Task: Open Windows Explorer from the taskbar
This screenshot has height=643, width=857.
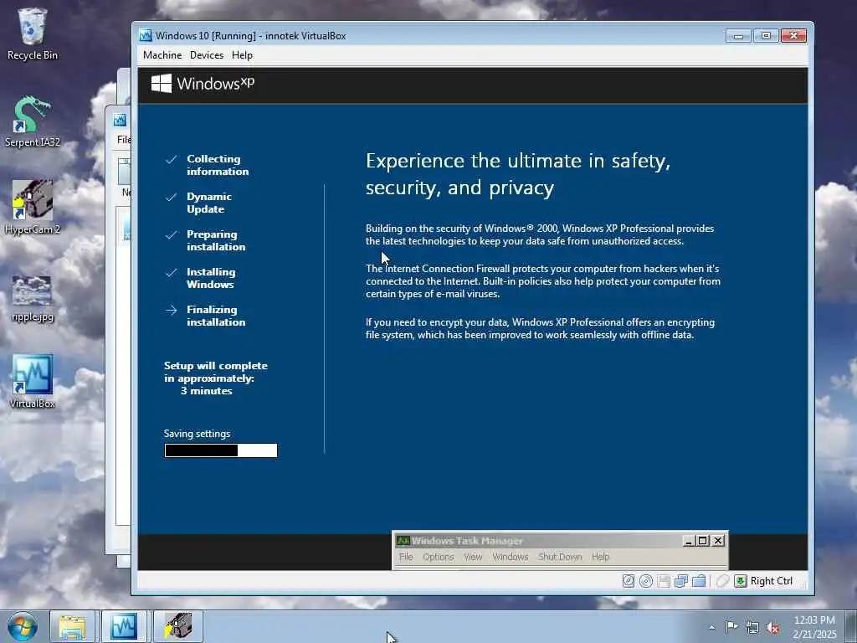Action: tap(72, 626)
